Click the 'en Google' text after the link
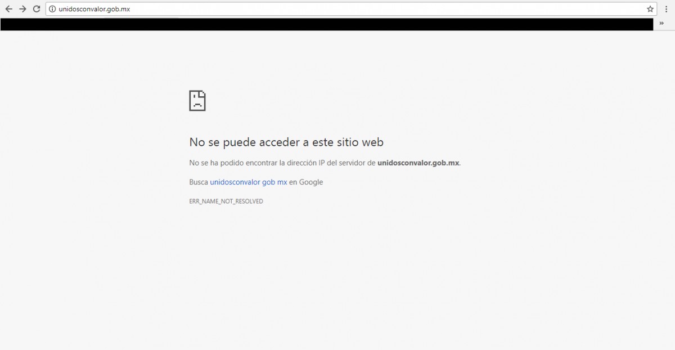This screenshot has height=350, width=675. point(306,182)
